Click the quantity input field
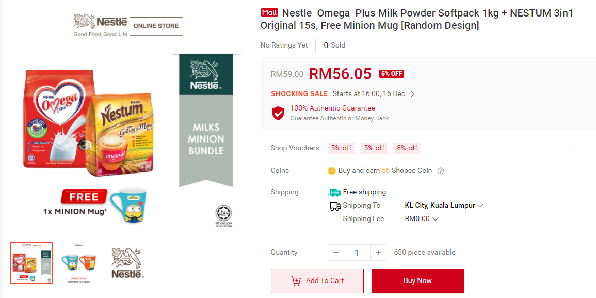596x298 pixels. [357, 253]
